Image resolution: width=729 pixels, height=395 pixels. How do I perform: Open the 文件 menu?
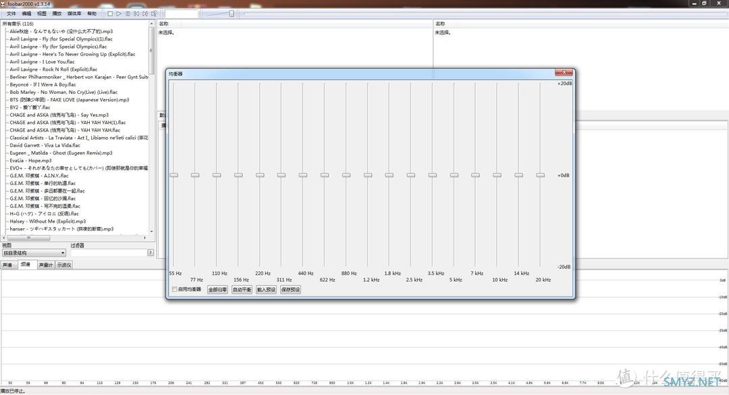(11, 14)
